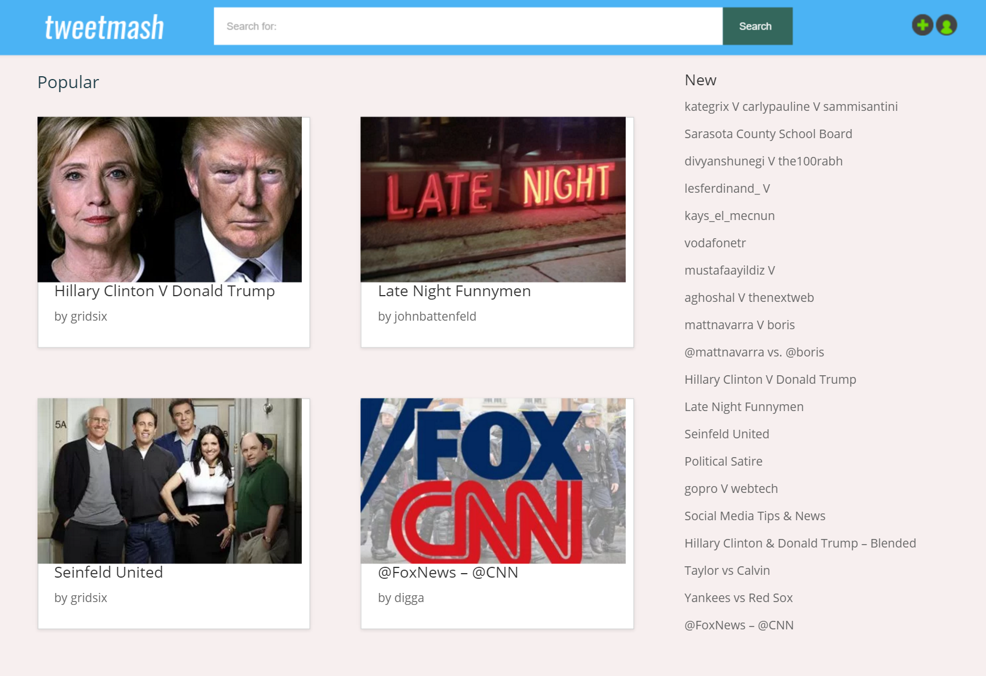Click by digga author text
Screen dimensions: 986x676
(401, 598)
